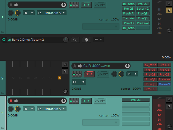173x130 pixels.
Task: Toggle track 1 power button
Action: click(63, 5)
